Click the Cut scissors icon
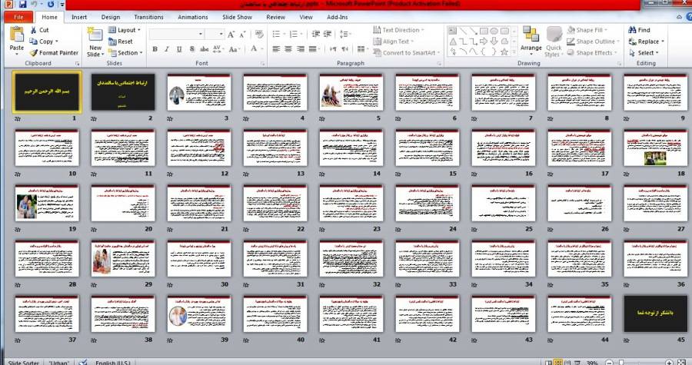 (x=33, y=30)
